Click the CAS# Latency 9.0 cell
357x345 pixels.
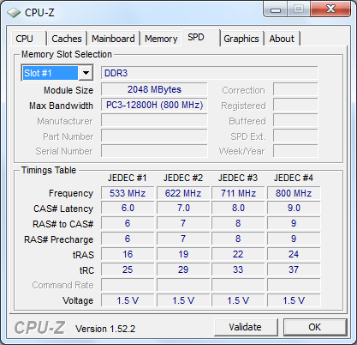point(294,208)
